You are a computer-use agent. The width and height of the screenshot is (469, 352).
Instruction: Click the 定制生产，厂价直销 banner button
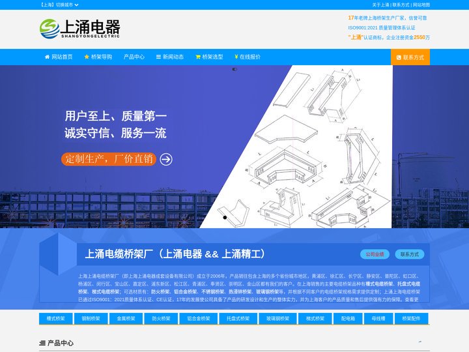click(109, 159)
